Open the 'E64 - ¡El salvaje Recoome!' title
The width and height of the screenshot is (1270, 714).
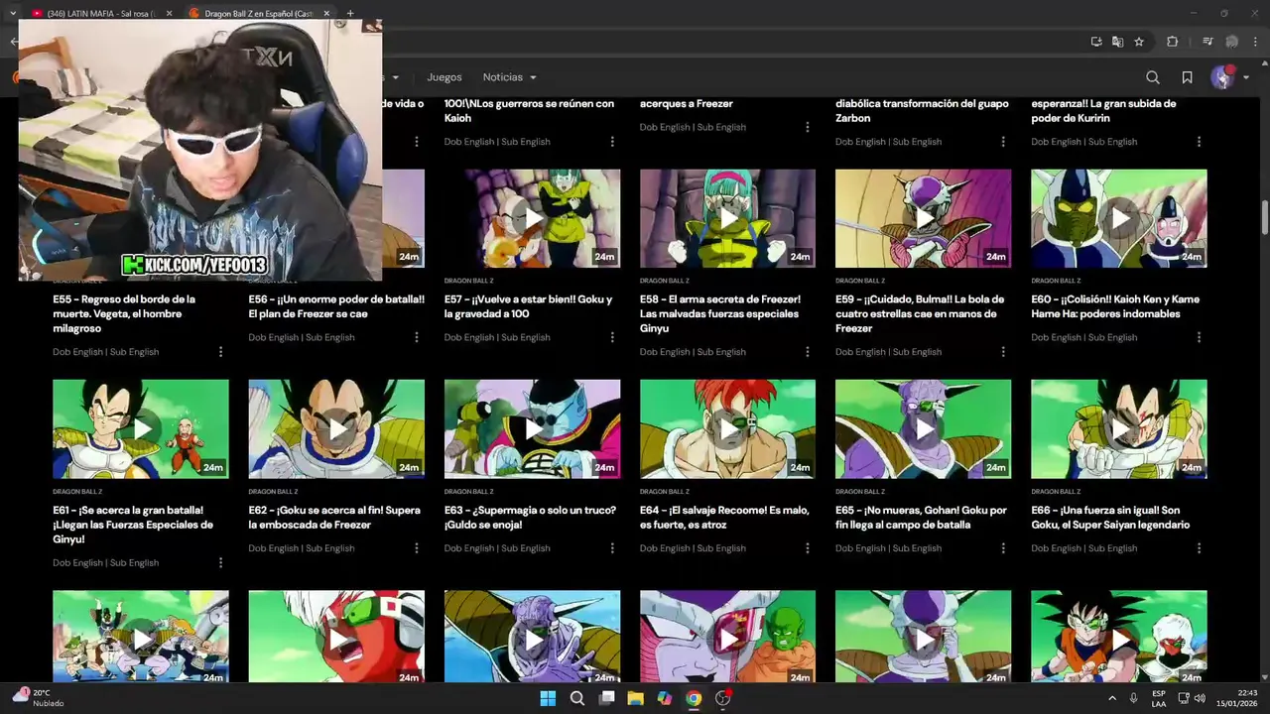pos(724,518)
